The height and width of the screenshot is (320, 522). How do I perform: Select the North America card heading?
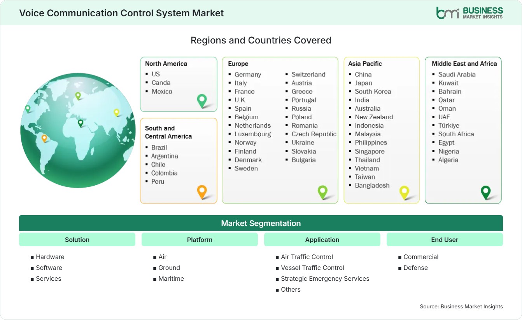(x=166, y=64)
